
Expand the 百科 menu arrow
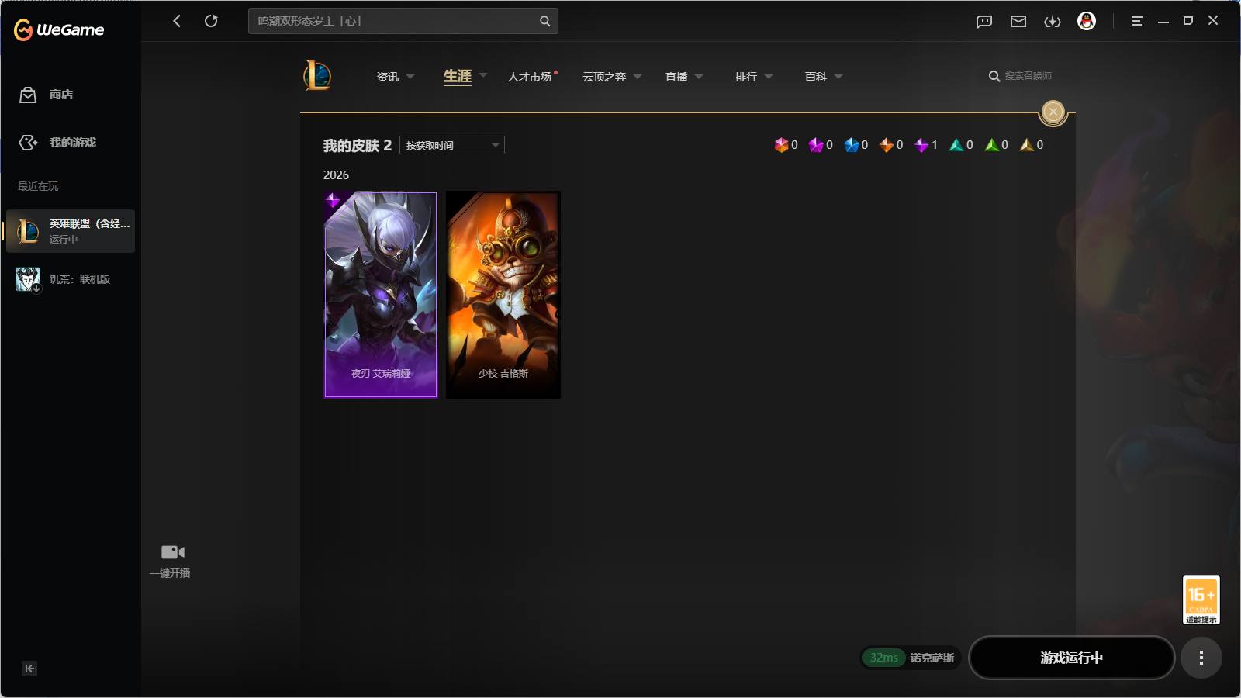click(838, 77)
